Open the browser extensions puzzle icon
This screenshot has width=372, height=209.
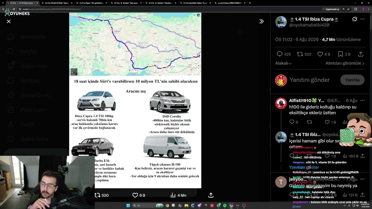355,9
